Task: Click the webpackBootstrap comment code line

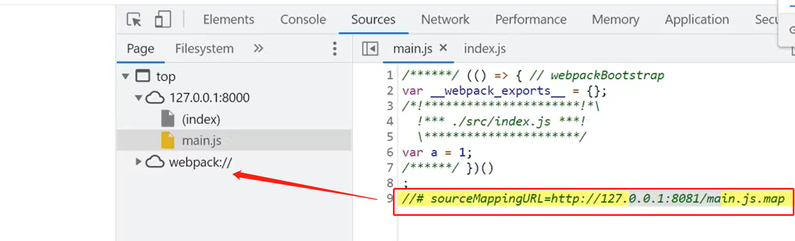Action: (x=533, y=75)
